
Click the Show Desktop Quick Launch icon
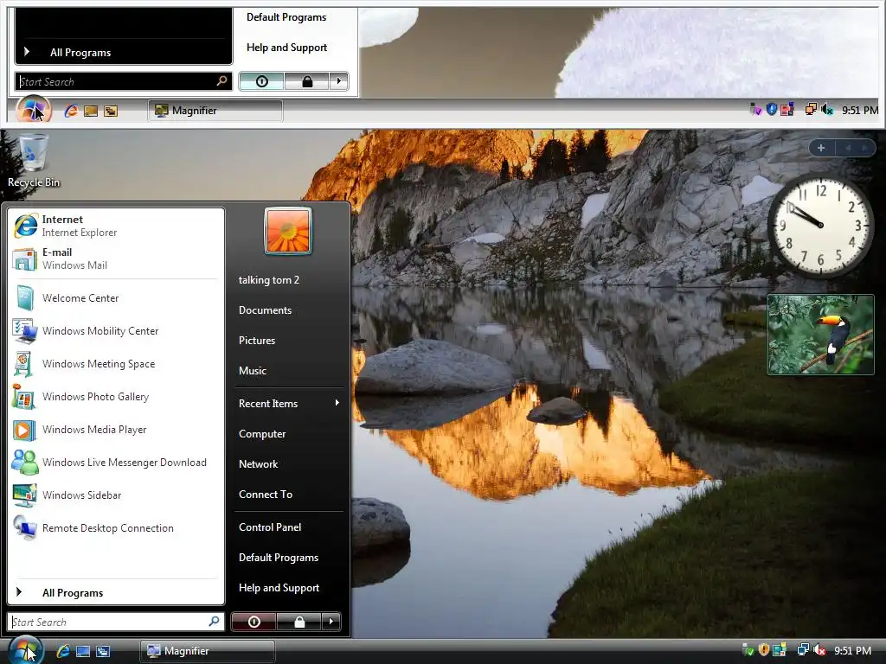[83, 651]
